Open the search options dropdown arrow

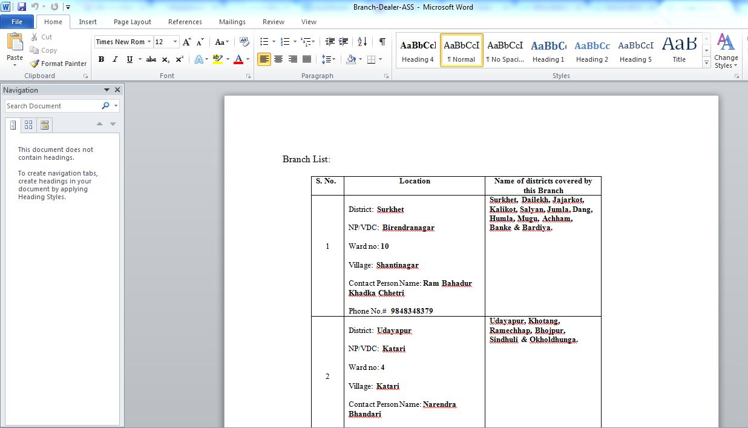point(116,106)
